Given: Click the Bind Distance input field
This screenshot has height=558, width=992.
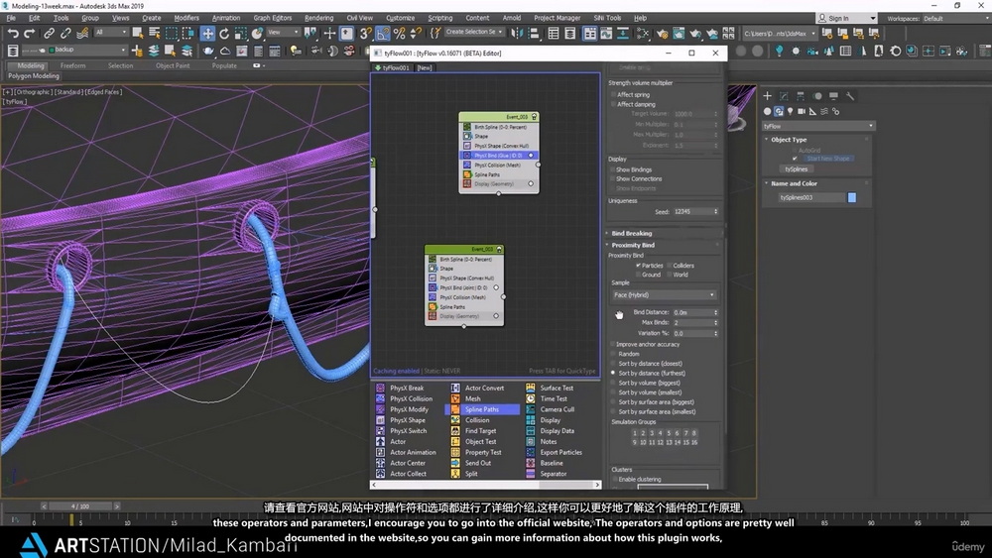Looking at the screenshot, I should [695, 313].
